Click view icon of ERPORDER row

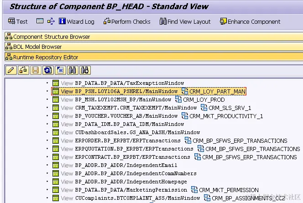click(56, 141)
